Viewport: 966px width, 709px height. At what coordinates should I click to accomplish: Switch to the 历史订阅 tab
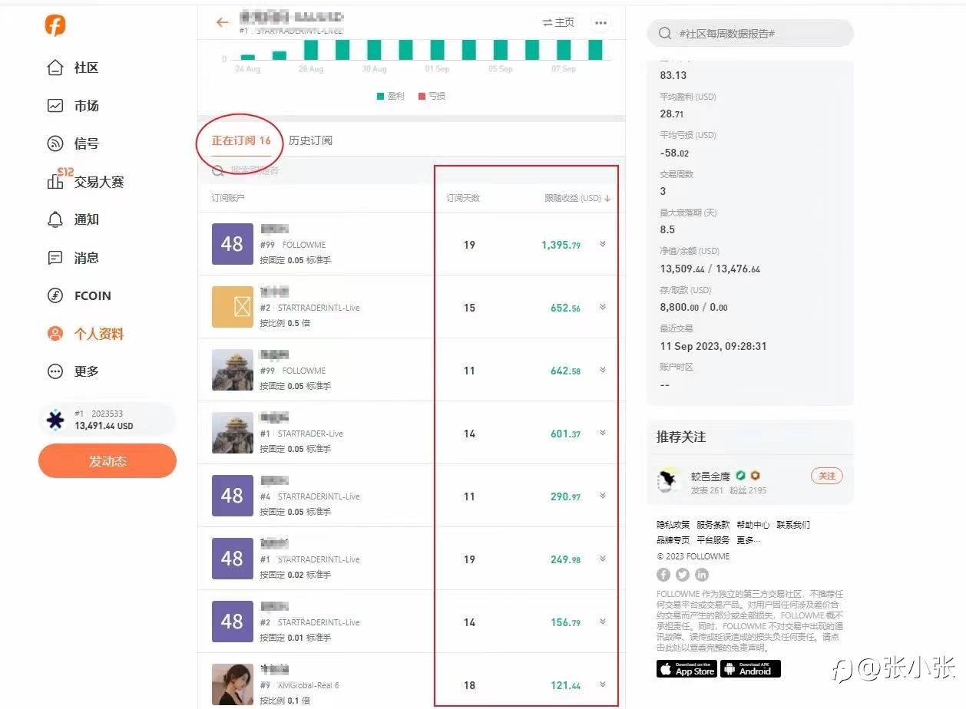(310, 140)
